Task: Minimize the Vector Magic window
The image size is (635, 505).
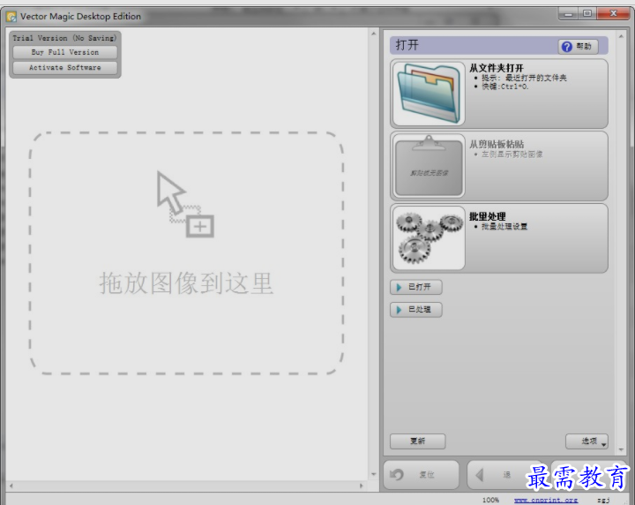Action: (568, 14)
